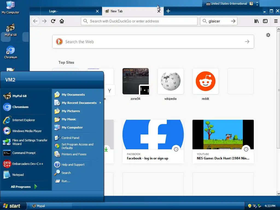
Task: Open the zone94 top site tile
Action: [135, 84]
